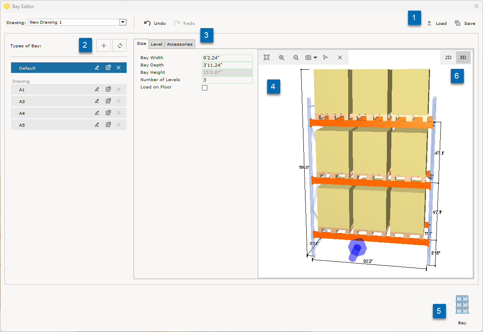Screen dimensions: 483x332
Task: Open the Drawing selection dropdown
Action: pyautogui.click(x=123, y=22)
